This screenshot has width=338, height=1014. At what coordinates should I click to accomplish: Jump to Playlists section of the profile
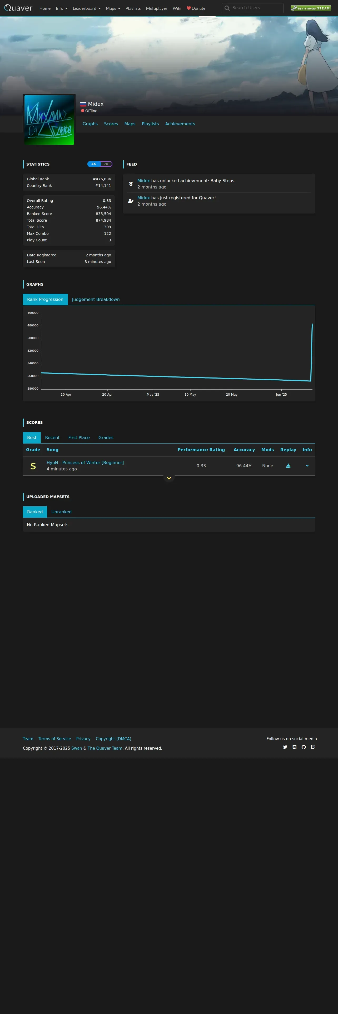pos(150,124)
